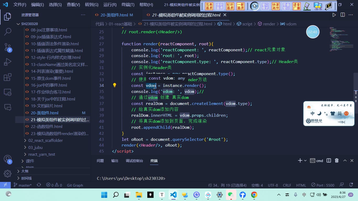Open the 文件(F) menu
This screenshot has width=358, height=201.
[x=20, y=5]
